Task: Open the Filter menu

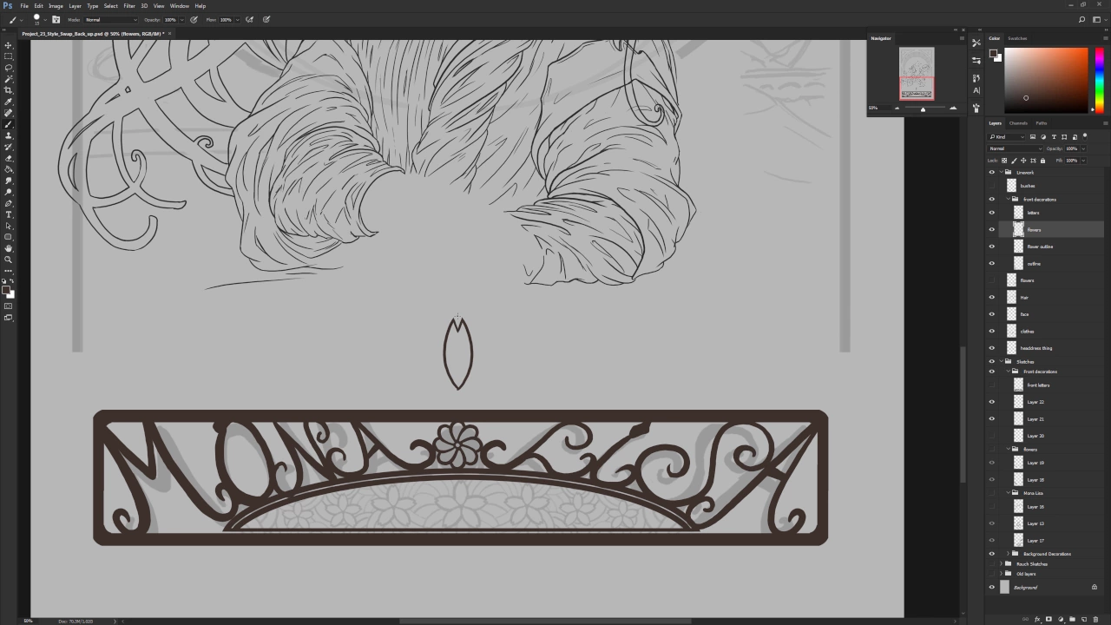Action: pyautogui.click(x=128, y=6)
